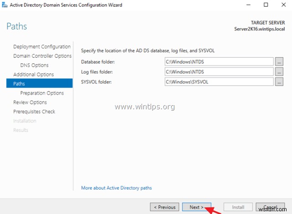Screen dimensions: 292x214
Task: Click the Cancel button
Action: coord(271,207)
